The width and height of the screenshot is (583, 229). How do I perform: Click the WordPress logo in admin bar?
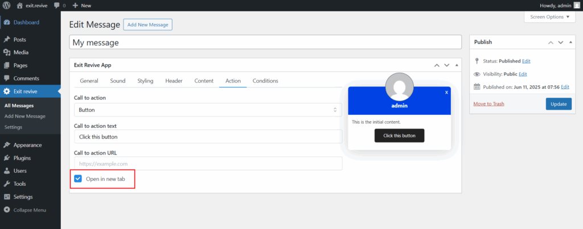click(7, 5)
